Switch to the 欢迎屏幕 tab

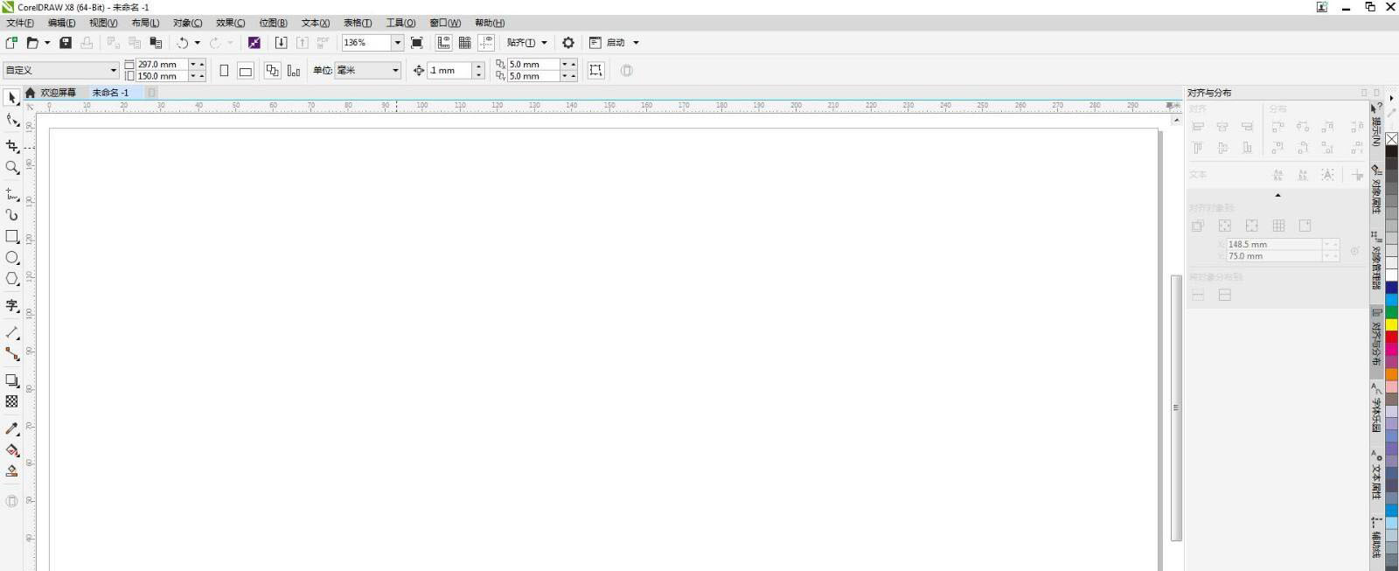point(58,93)
